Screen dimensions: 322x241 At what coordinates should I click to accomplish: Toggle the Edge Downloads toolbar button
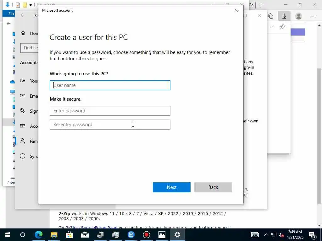(x=284, y=16)
